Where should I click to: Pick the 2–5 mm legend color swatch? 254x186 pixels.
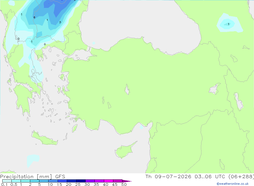point(35,181)
